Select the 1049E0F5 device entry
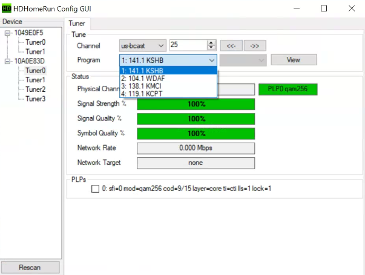 click(28, 33)
